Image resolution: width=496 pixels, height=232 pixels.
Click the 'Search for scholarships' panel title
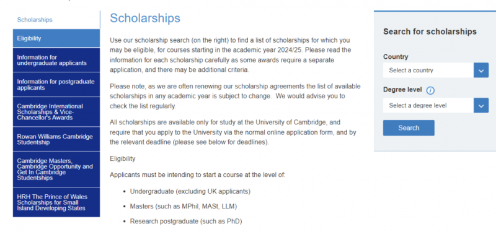click(430, 32)
